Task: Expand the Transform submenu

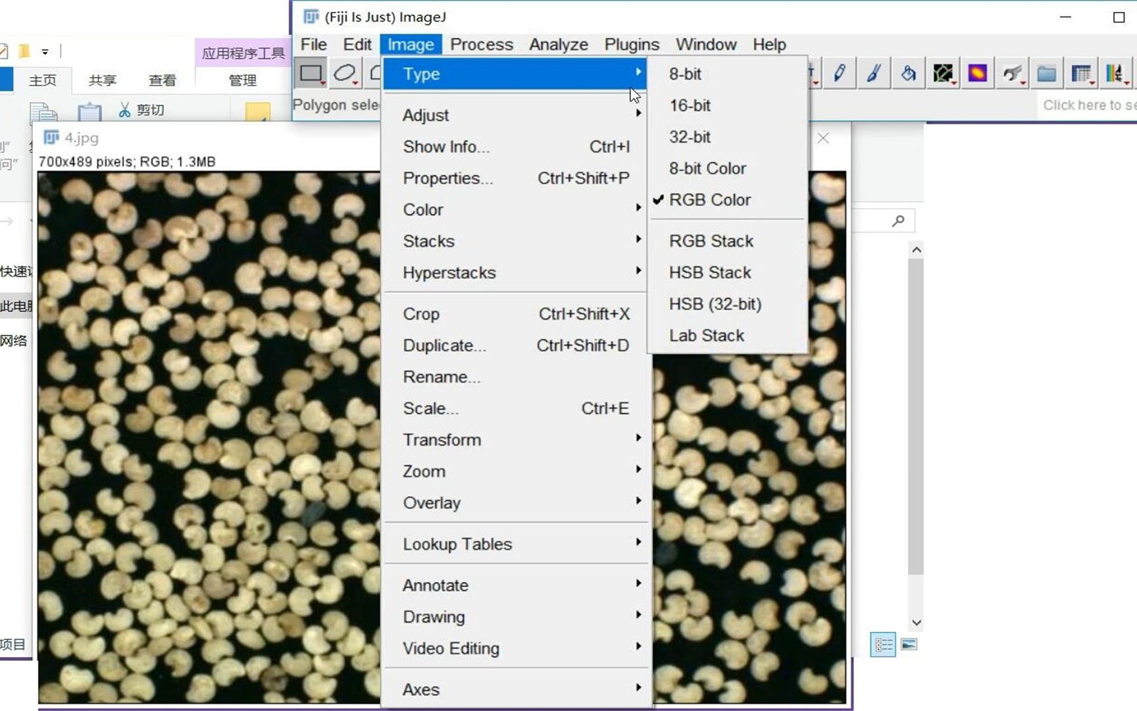Action: [442, 439]
